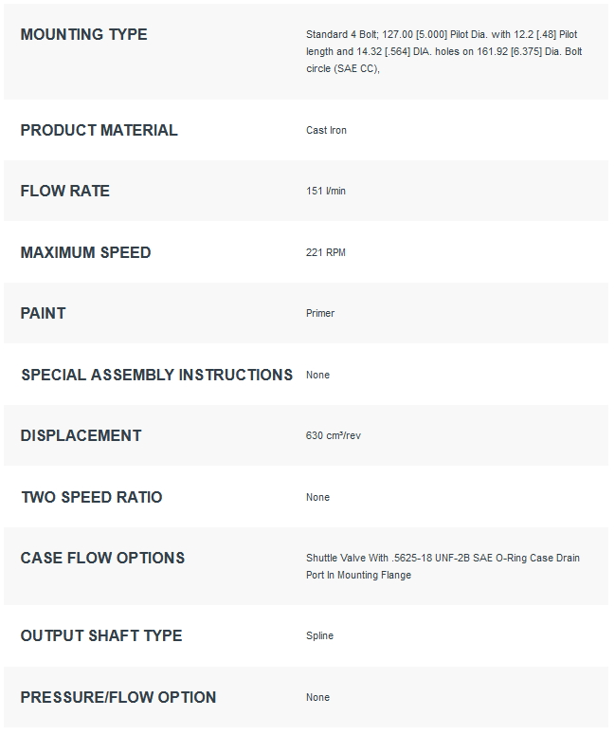Click the FLOW RATE label
Viewport: 615px width, 735px height.
[65, 192]
